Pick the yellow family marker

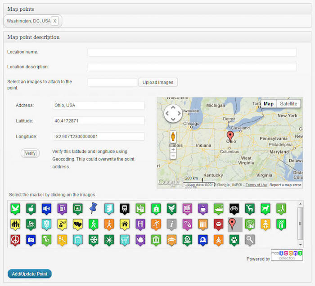tap(15, 224)
